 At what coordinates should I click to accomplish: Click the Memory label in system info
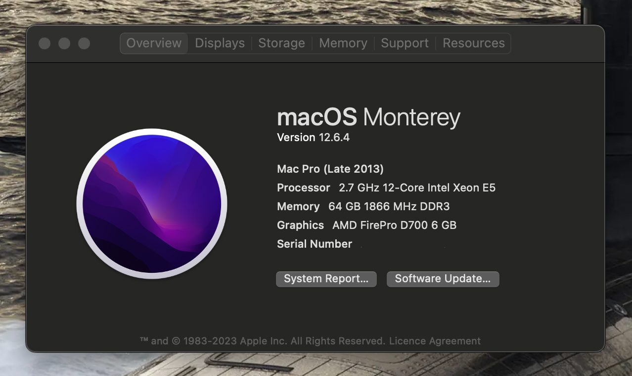(x=298, y=207)
